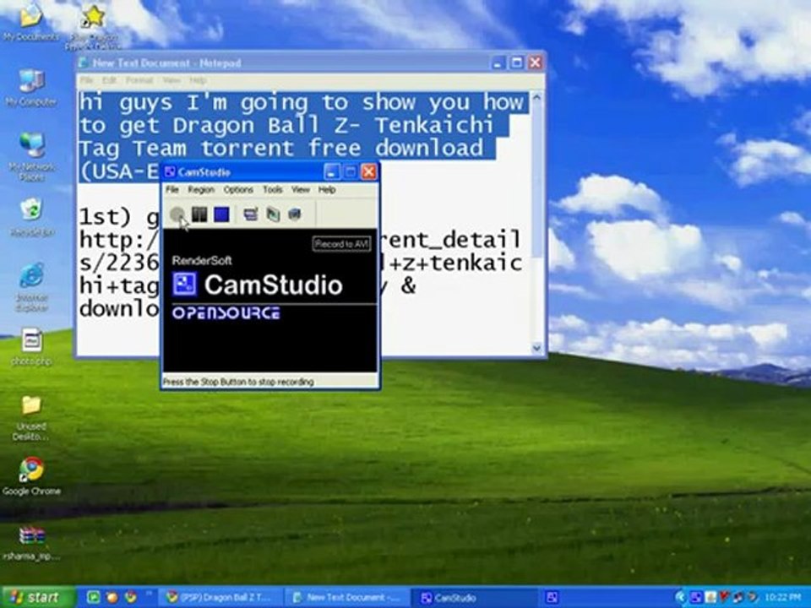Image resolution: width=811 pixels, height=608 pixels.
Task: Open Notepad Format menu
Action: [139, 80]
